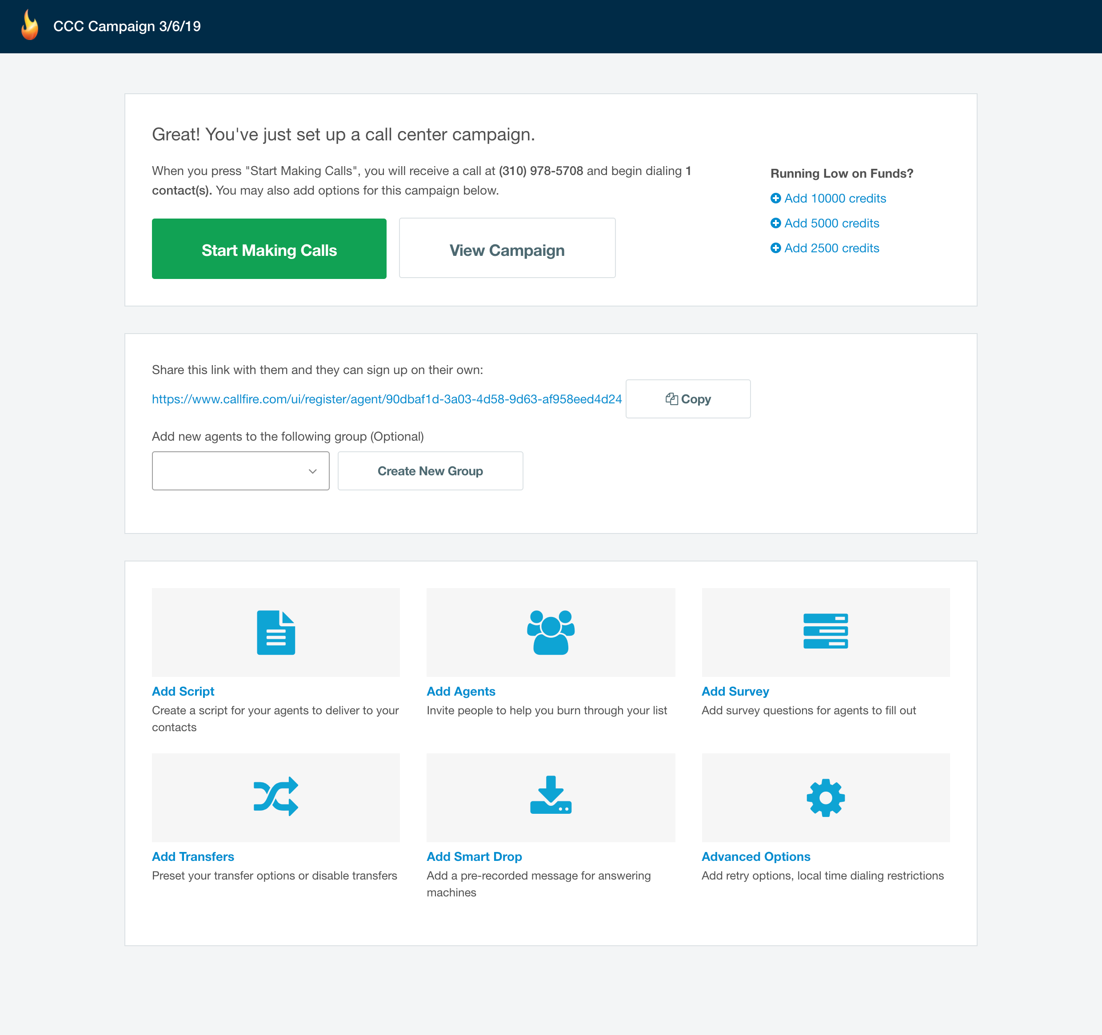Click the plus icon beside Add 2500 credits
1102x1035 pixels.
click(775, 248)
